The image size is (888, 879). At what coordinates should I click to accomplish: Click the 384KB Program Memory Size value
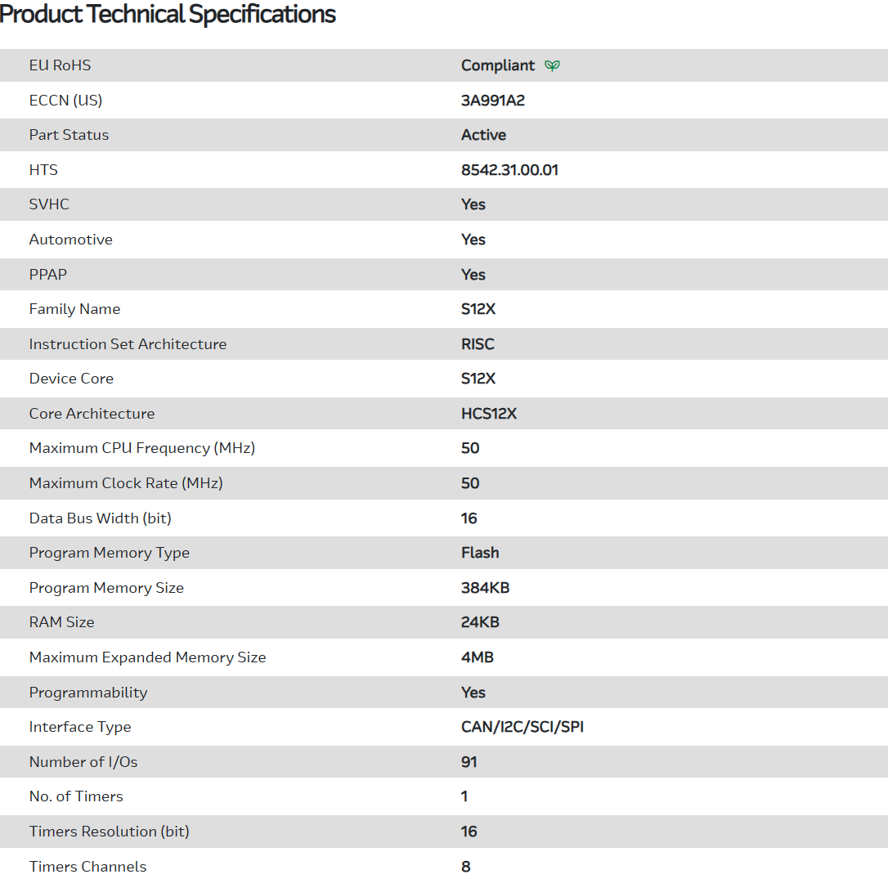pyautogui.click(x=485, y=588)
